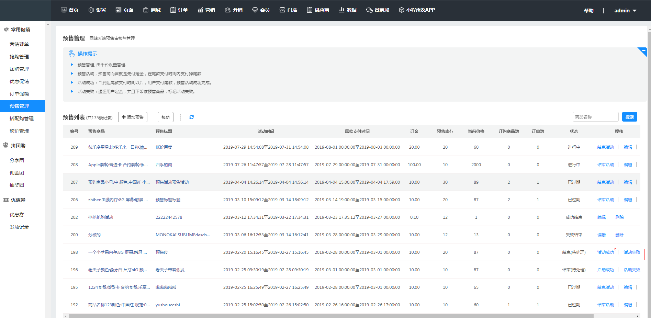
Task: Expand the 优惠券 sidebar group header
Action: [18, 200]
